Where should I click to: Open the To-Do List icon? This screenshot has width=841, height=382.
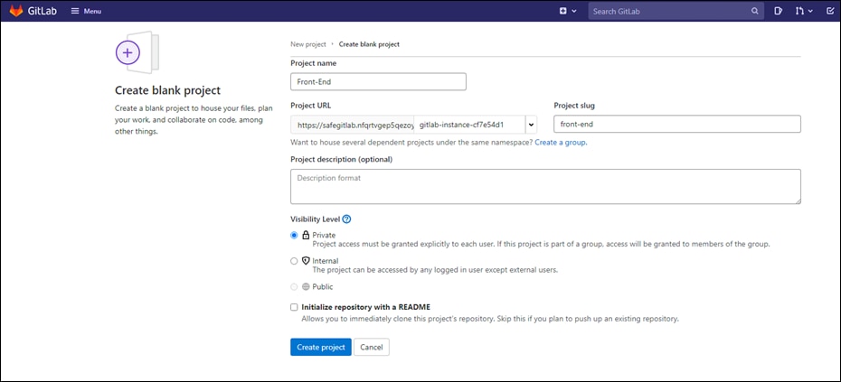(x=830, y=12)
